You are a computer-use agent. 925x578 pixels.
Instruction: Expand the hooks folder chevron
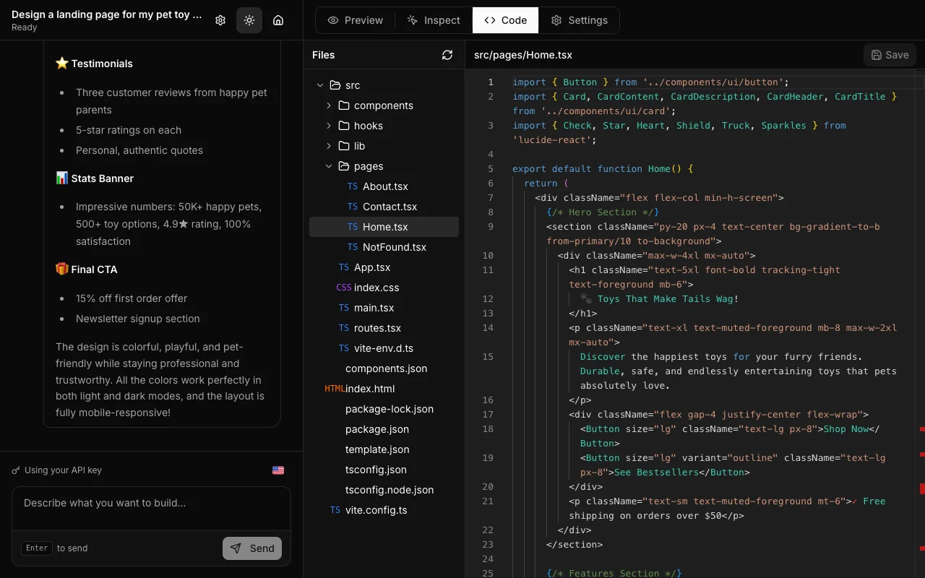click(329, 126)
